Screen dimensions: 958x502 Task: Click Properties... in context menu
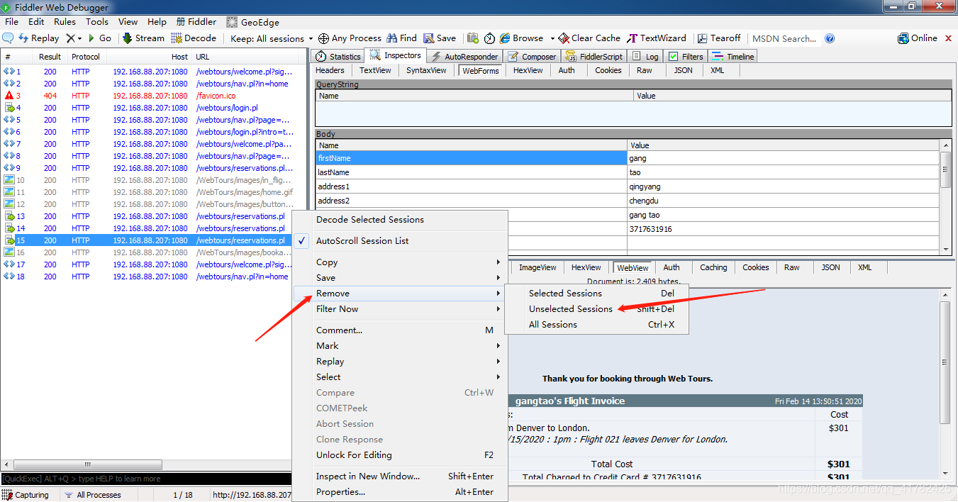[400, 492]
